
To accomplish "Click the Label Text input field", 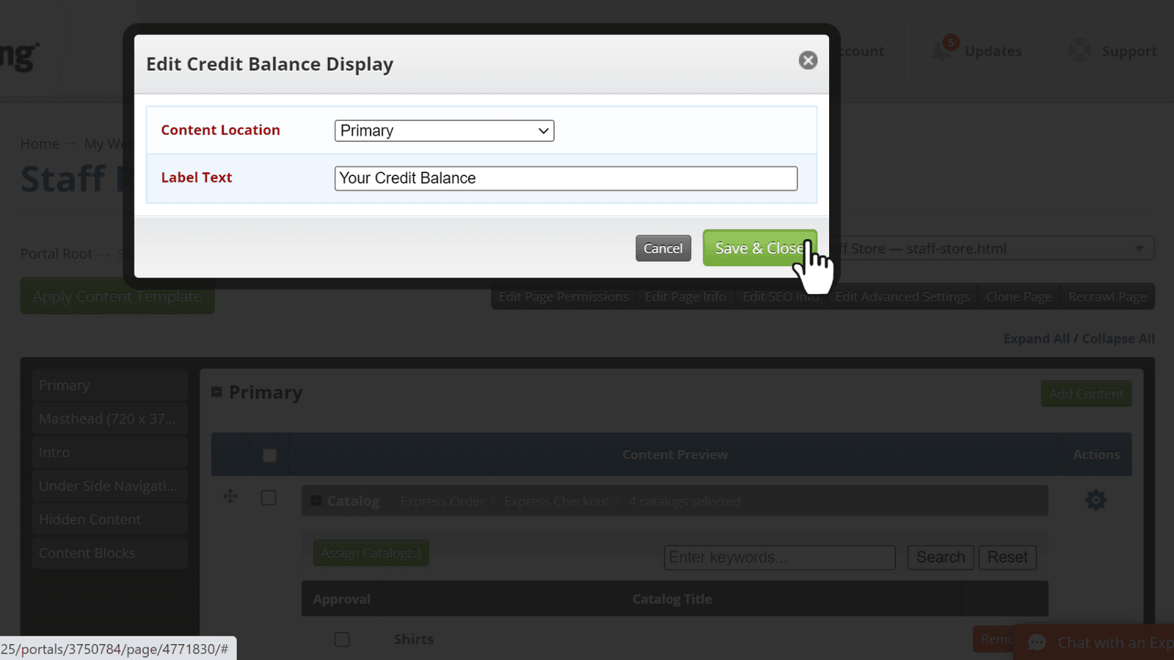I will (x=565, y=178).
